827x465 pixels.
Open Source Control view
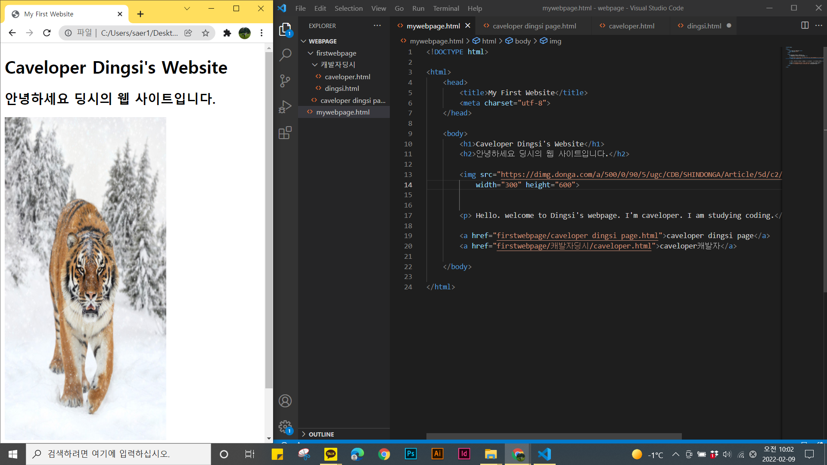pyautogui.click(x=285, y=81)
